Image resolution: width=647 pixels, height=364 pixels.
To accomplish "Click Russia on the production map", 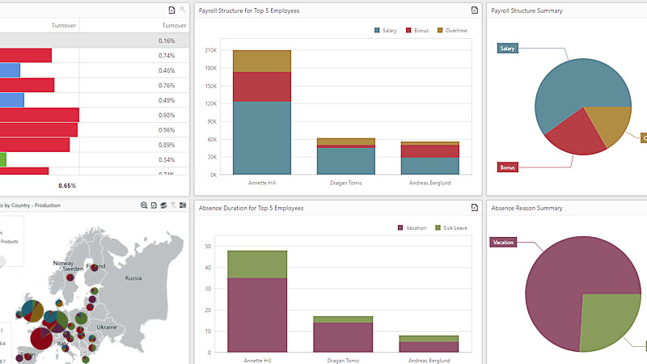I will coord(133,278).
